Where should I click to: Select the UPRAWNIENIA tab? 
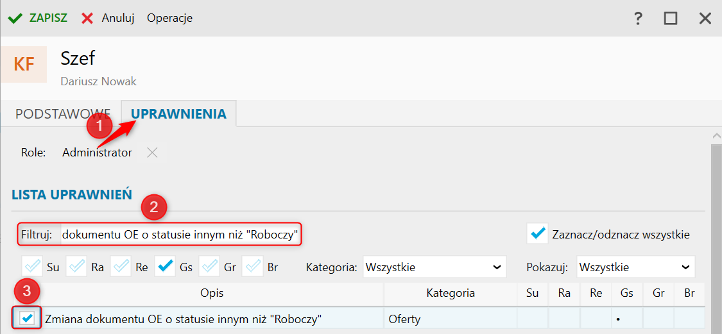178,113
